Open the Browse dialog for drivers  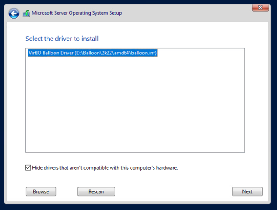[x=41, y=191]
